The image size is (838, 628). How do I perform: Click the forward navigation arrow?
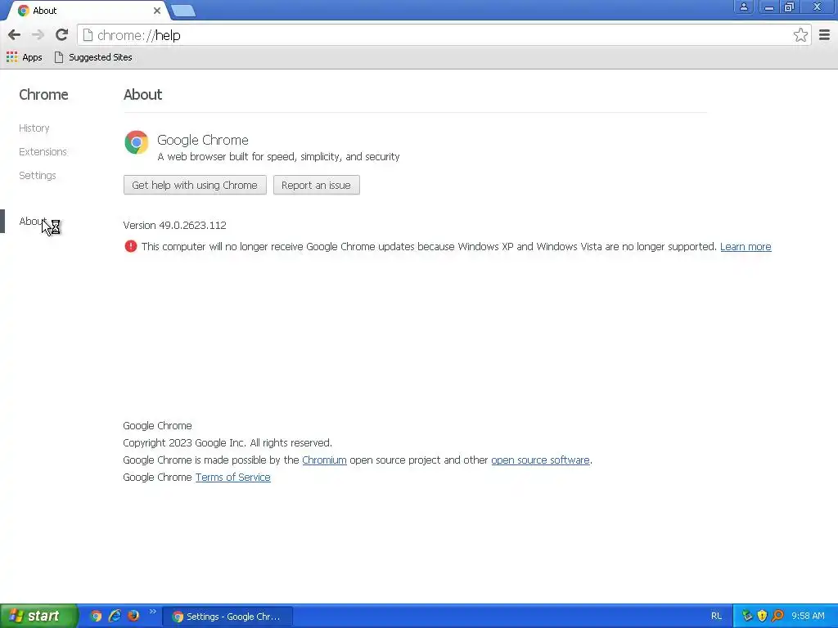click(x=38, y=35)
